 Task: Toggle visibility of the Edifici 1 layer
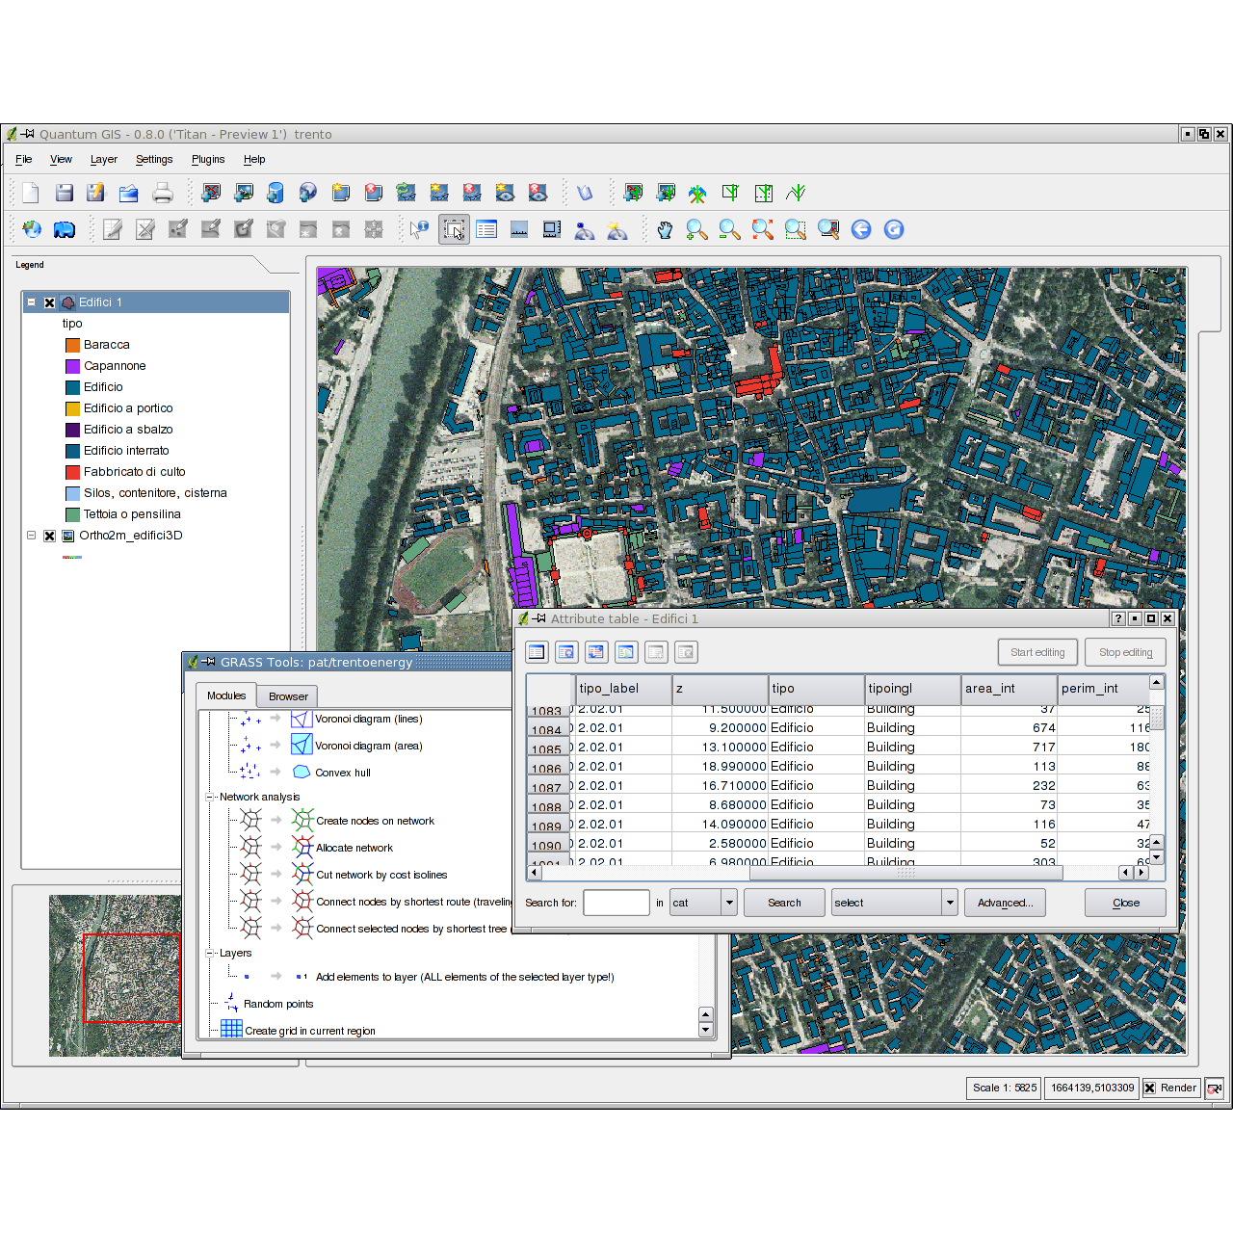(x=49, y=302)
